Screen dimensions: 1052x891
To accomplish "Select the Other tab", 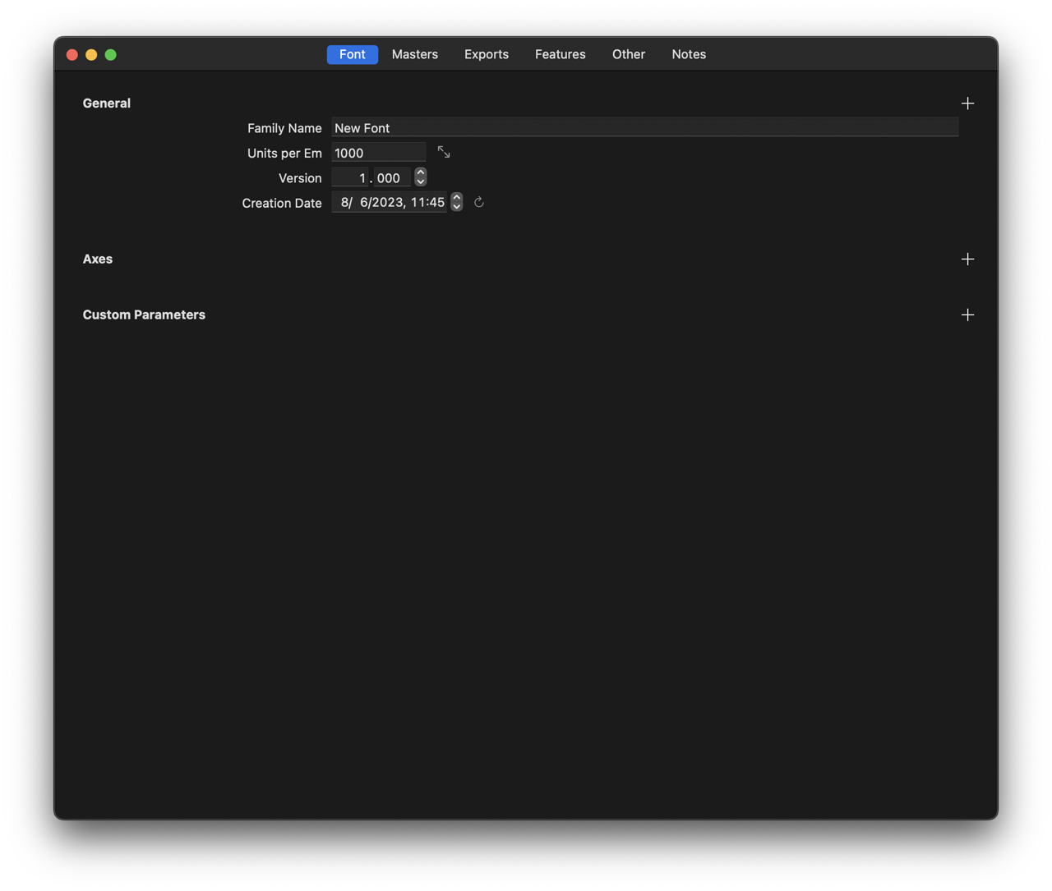I will click(628, 54).
